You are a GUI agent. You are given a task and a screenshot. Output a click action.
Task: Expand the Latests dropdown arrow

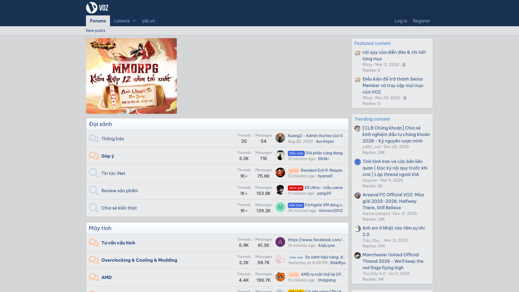pyautogui.click(x=134, y=21)
